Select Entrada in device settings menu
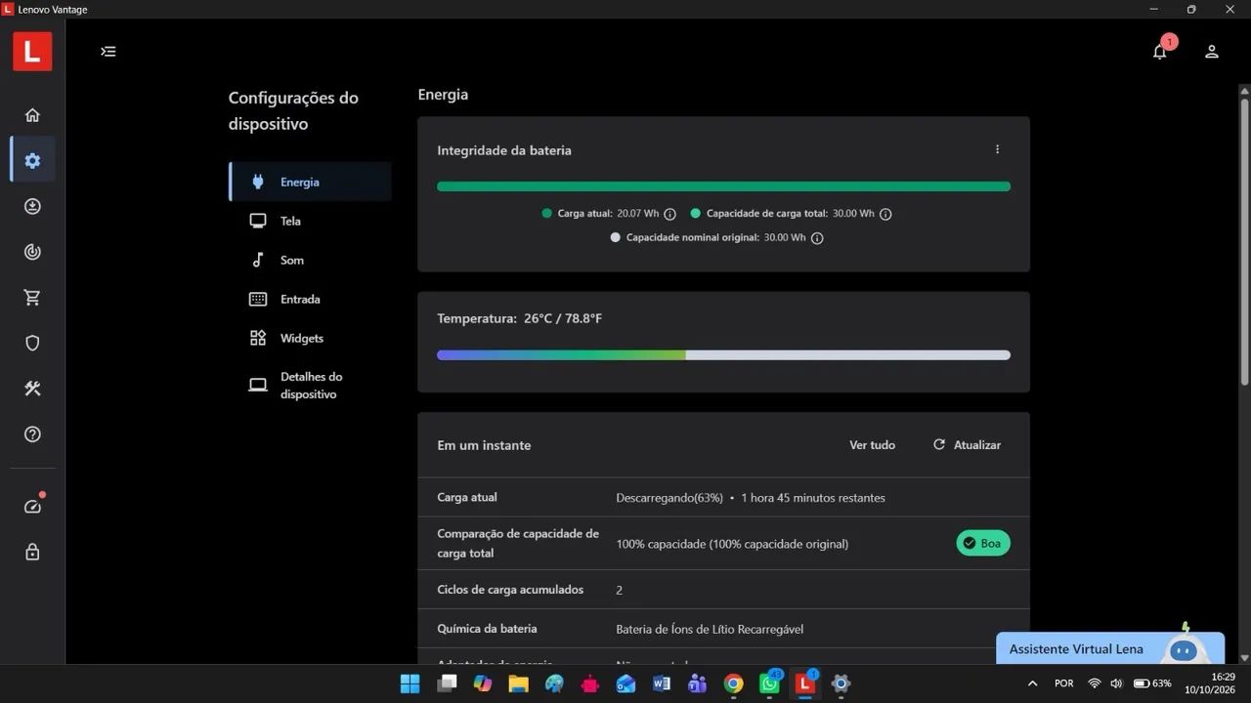Viewport: 1251px width, 703px height. (x=310, y=299)
